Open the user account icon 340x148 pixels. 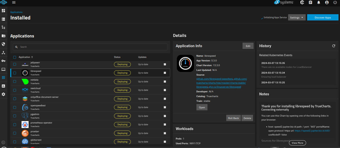pyautogui.click(x=327, y=2)
